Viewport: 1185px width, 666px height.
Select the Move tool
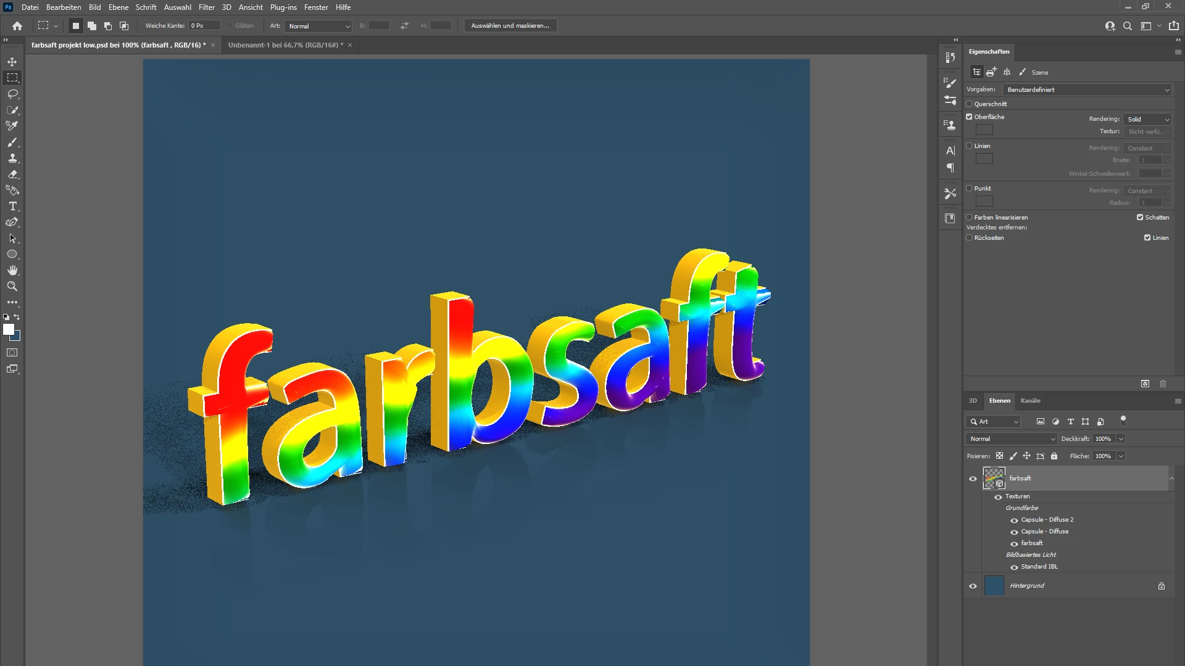pyautogui.click(x=12, y=62)
